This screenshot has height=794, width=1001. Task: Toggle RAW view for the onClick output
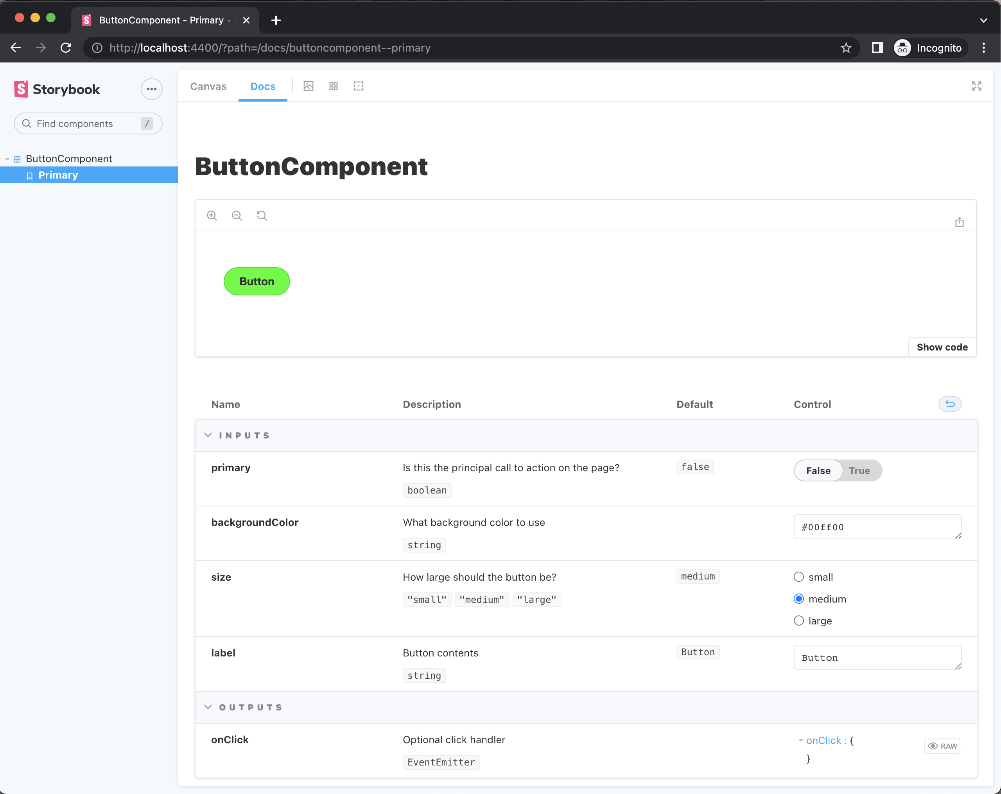(942, 746)
